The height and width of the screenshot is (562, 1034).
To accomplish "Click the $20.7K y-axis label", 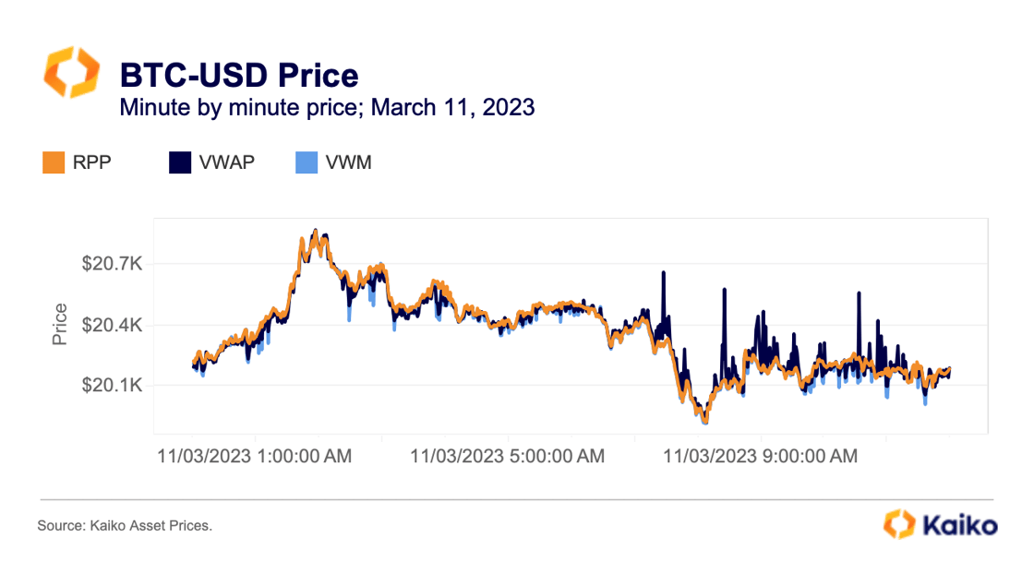I will click(112, 265).
